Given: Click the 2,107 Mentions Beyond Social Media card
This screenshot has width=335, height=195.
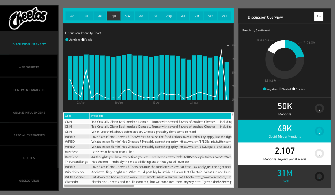Looking at the screenshot, I should [x=285, y=154].
